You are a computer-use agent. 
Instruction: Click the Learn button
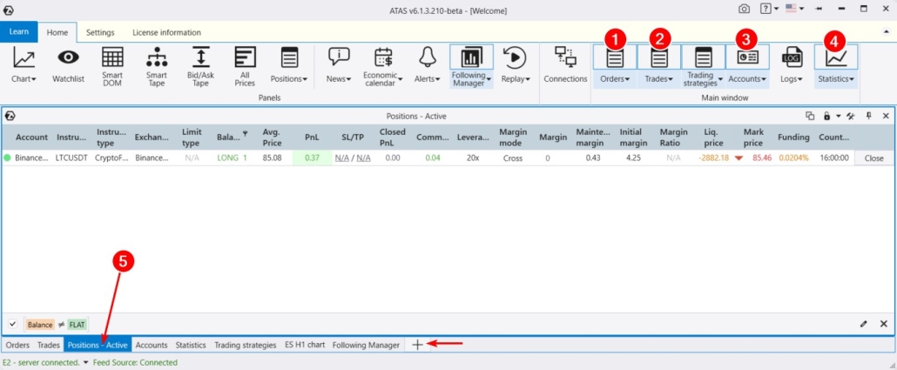tap(19, 32)
